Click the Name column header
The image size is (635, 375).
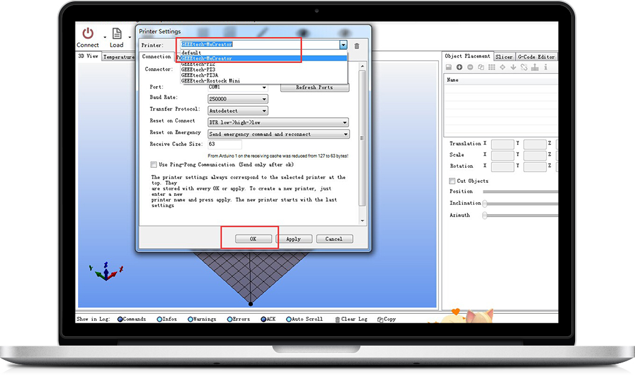coord(501,80)
